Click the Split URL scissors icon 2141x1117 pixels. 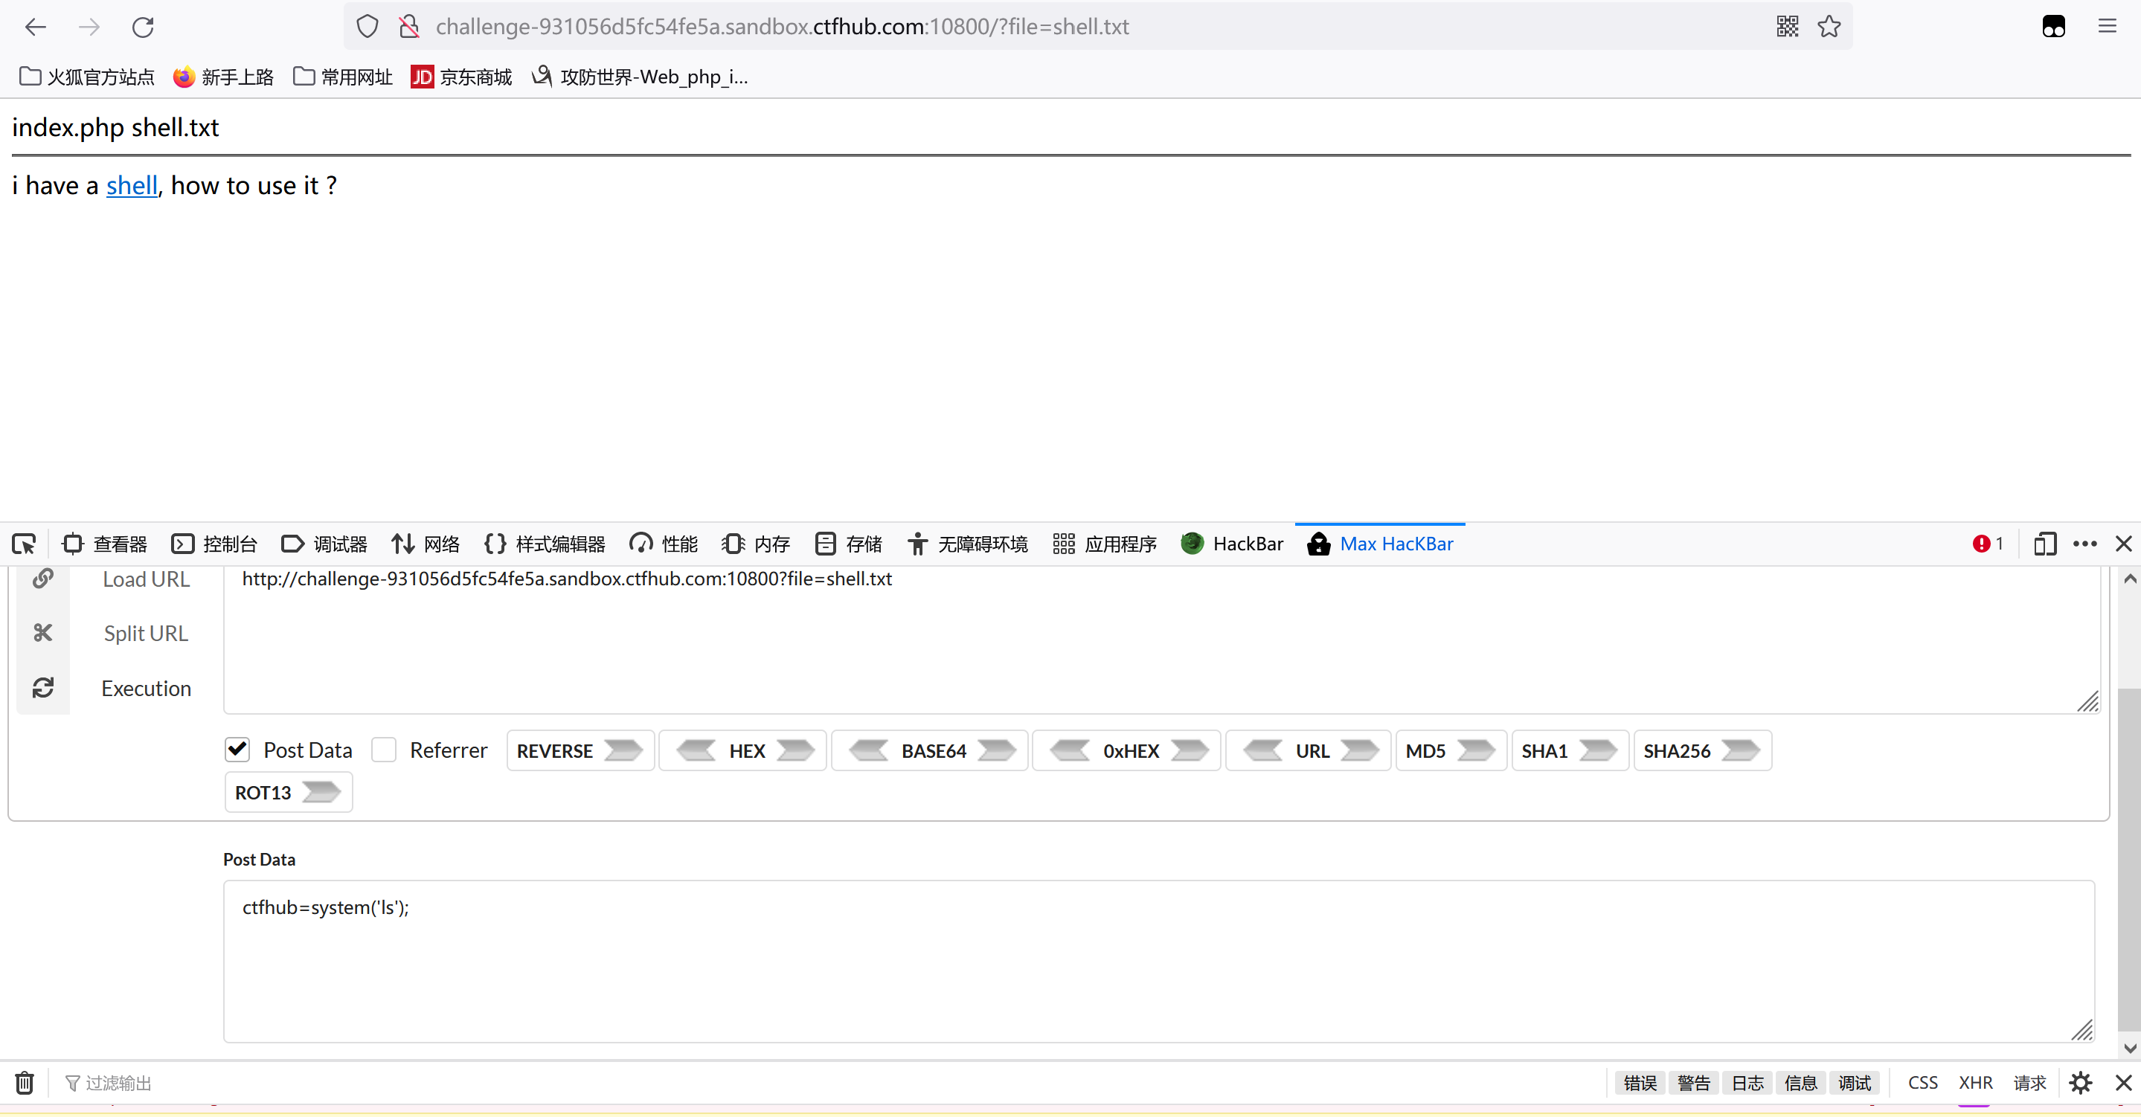pos(43,634)
